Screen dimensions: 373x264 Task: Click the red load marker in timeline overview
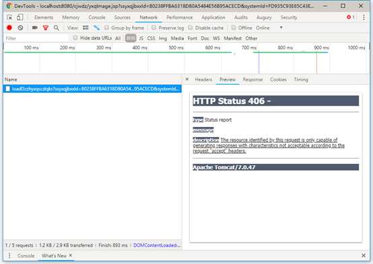point(316,63)
